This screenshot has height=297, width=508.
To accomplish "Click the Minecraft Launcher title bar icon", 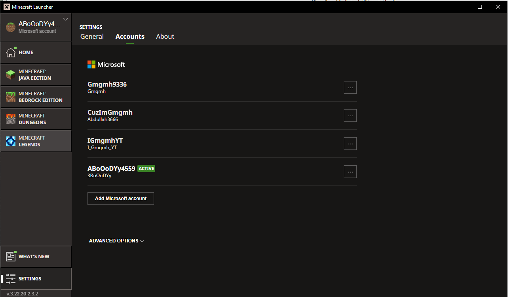I will pos(7,7).
